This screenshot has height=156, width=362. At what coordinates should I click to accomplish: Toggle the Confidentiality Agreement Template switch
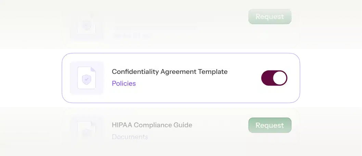274,78
